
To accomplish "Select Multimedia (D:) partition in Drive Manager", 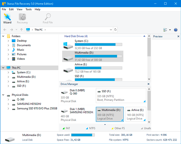I will 110,114.
